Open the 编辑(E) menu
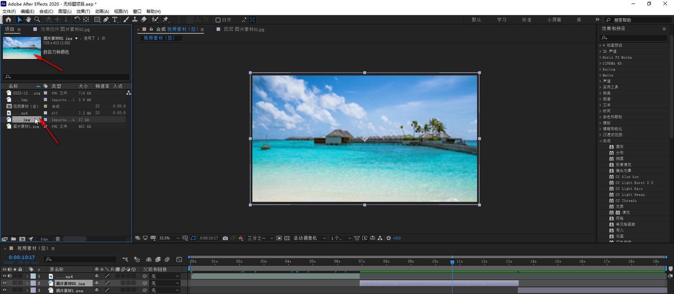 (28, 11)
